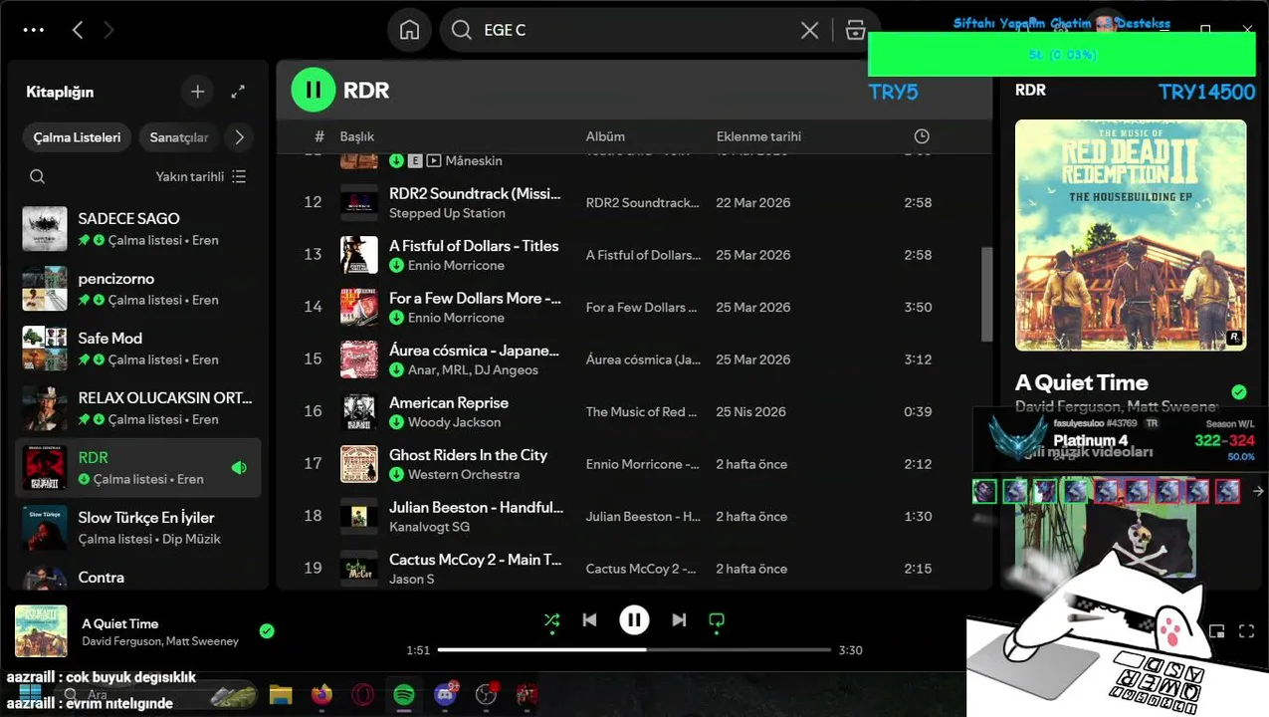
Task: Open Slow Türkçe En İyiler playlist
Action: pos(138,528)
